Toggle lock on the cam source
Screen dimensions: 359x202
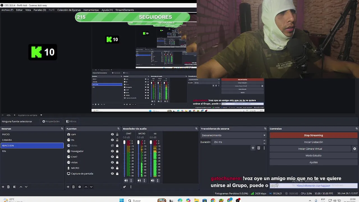pyautogui.click(x=117, y=134)
